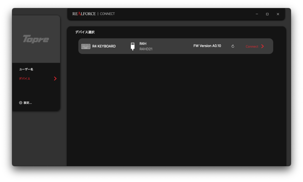This screenshot has height=182, width=303.
Task: Click the keyboard icon in device row
Action: click(x=86, y=46)
